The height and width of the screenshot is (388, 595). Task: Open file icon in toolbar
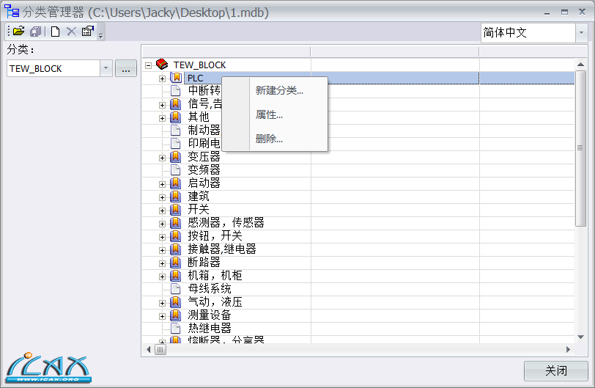[18, 32]
